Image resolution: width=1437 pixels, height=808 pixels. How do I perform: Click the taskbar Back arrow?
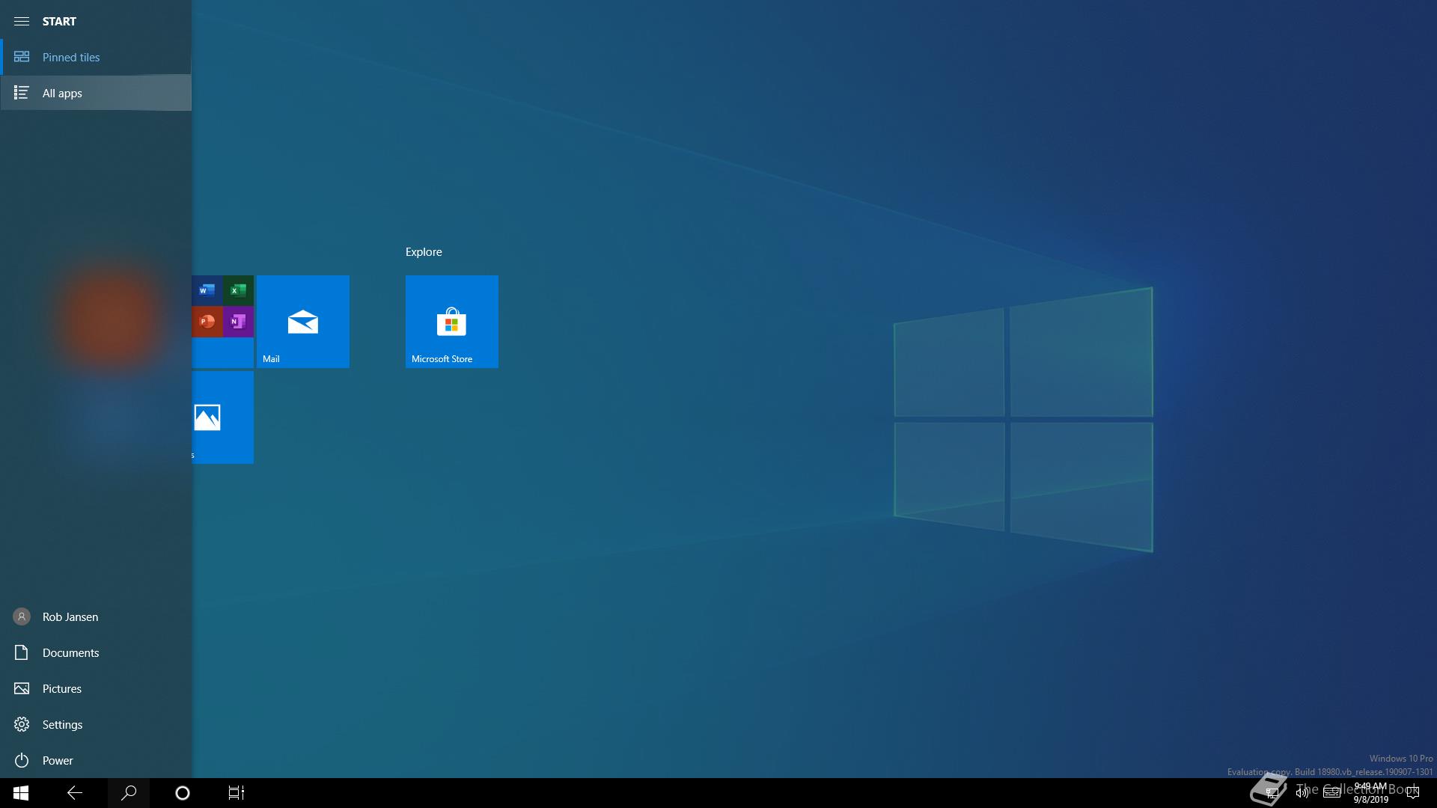(75, 793)
